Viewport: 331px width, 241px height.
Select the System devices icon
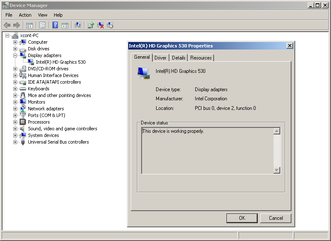23,135
